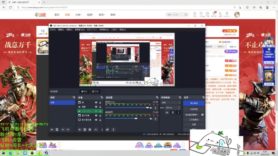Screen dimensions: 278x156
Task: Adjust 桌面音频 volume slider
Action: pos(127,119)
